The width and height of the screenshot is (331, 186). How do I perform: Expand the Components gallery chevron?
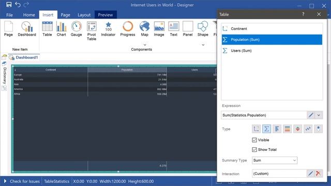click(145, 45)
